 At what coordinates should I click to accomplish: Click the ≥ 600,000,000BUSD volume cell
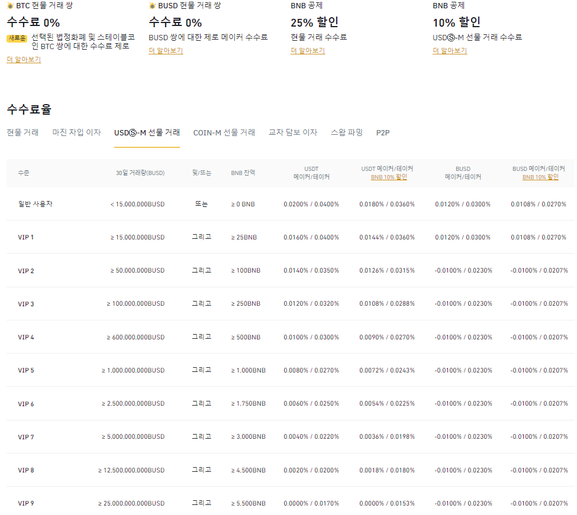(x=136, y=338)
